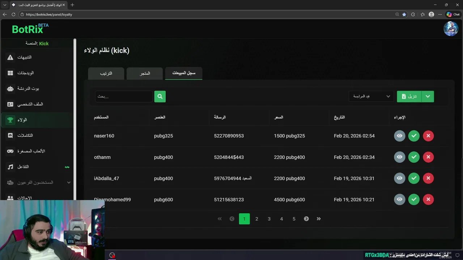463x260 pixels.
Task: Open بوت الدردشة chat bot robot icon
Action: click(x=10, y=88)
